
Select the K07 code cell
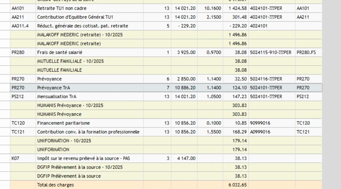point(23,158)
